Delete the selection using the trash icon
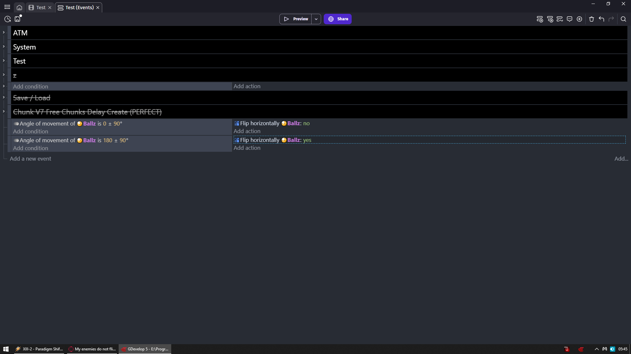This screenshot has width=631, height=354. coord(592,19)
